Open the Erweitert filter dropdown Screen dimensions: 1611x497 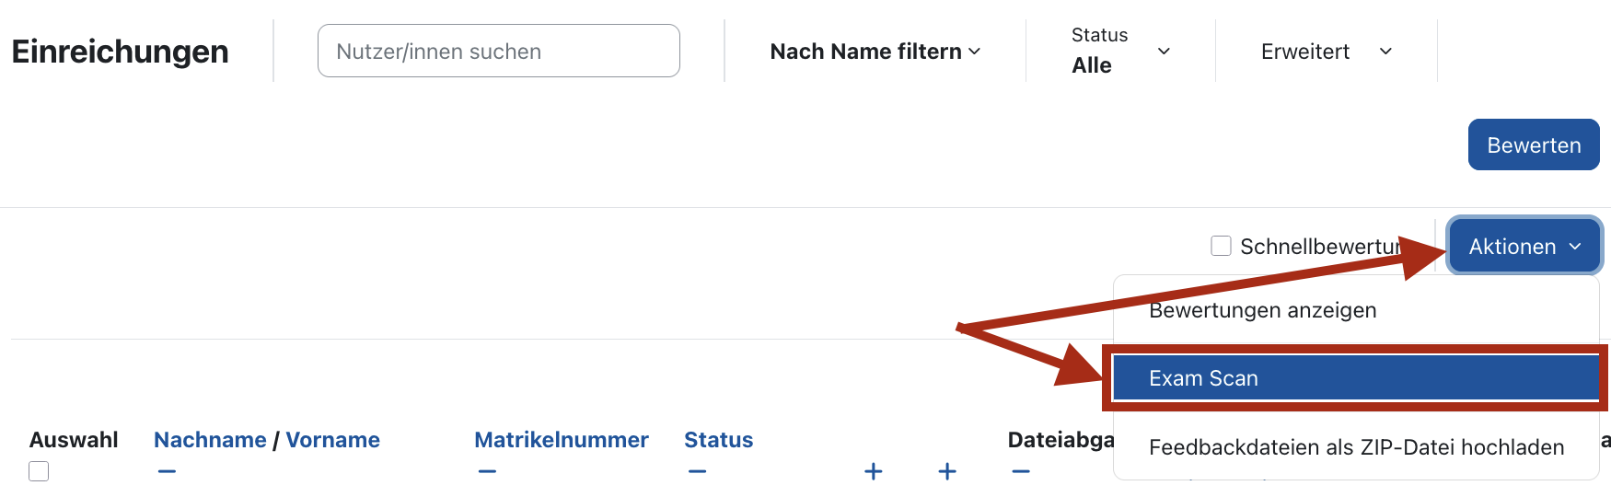tap(1326, 52)
